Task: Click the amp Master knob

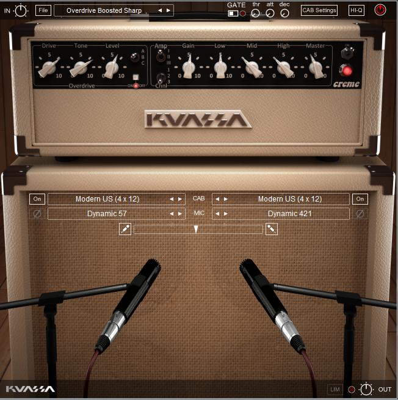Action: 316,67
